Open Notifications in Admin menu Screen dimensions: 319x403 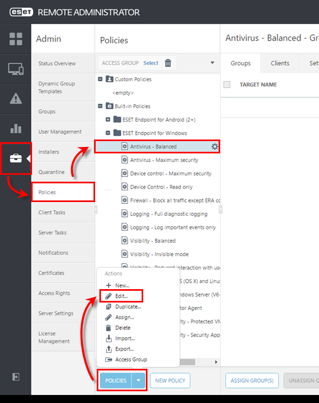pos(63,253)
